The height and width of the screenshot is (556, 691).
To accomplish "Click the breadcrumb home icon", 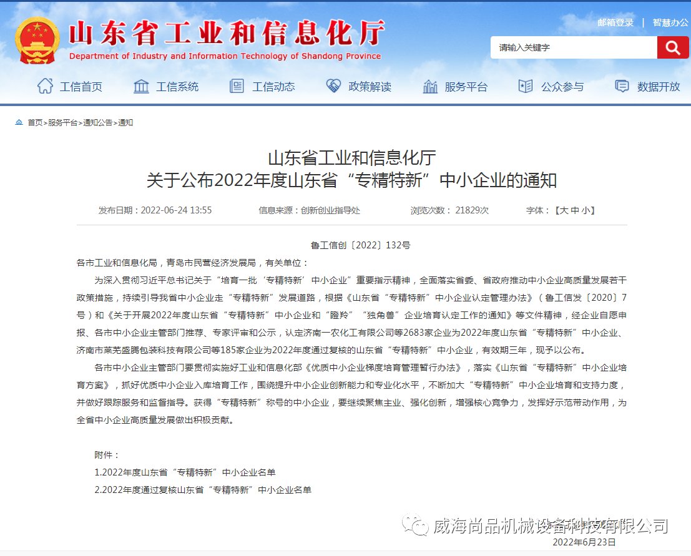I will click(19, 122).
